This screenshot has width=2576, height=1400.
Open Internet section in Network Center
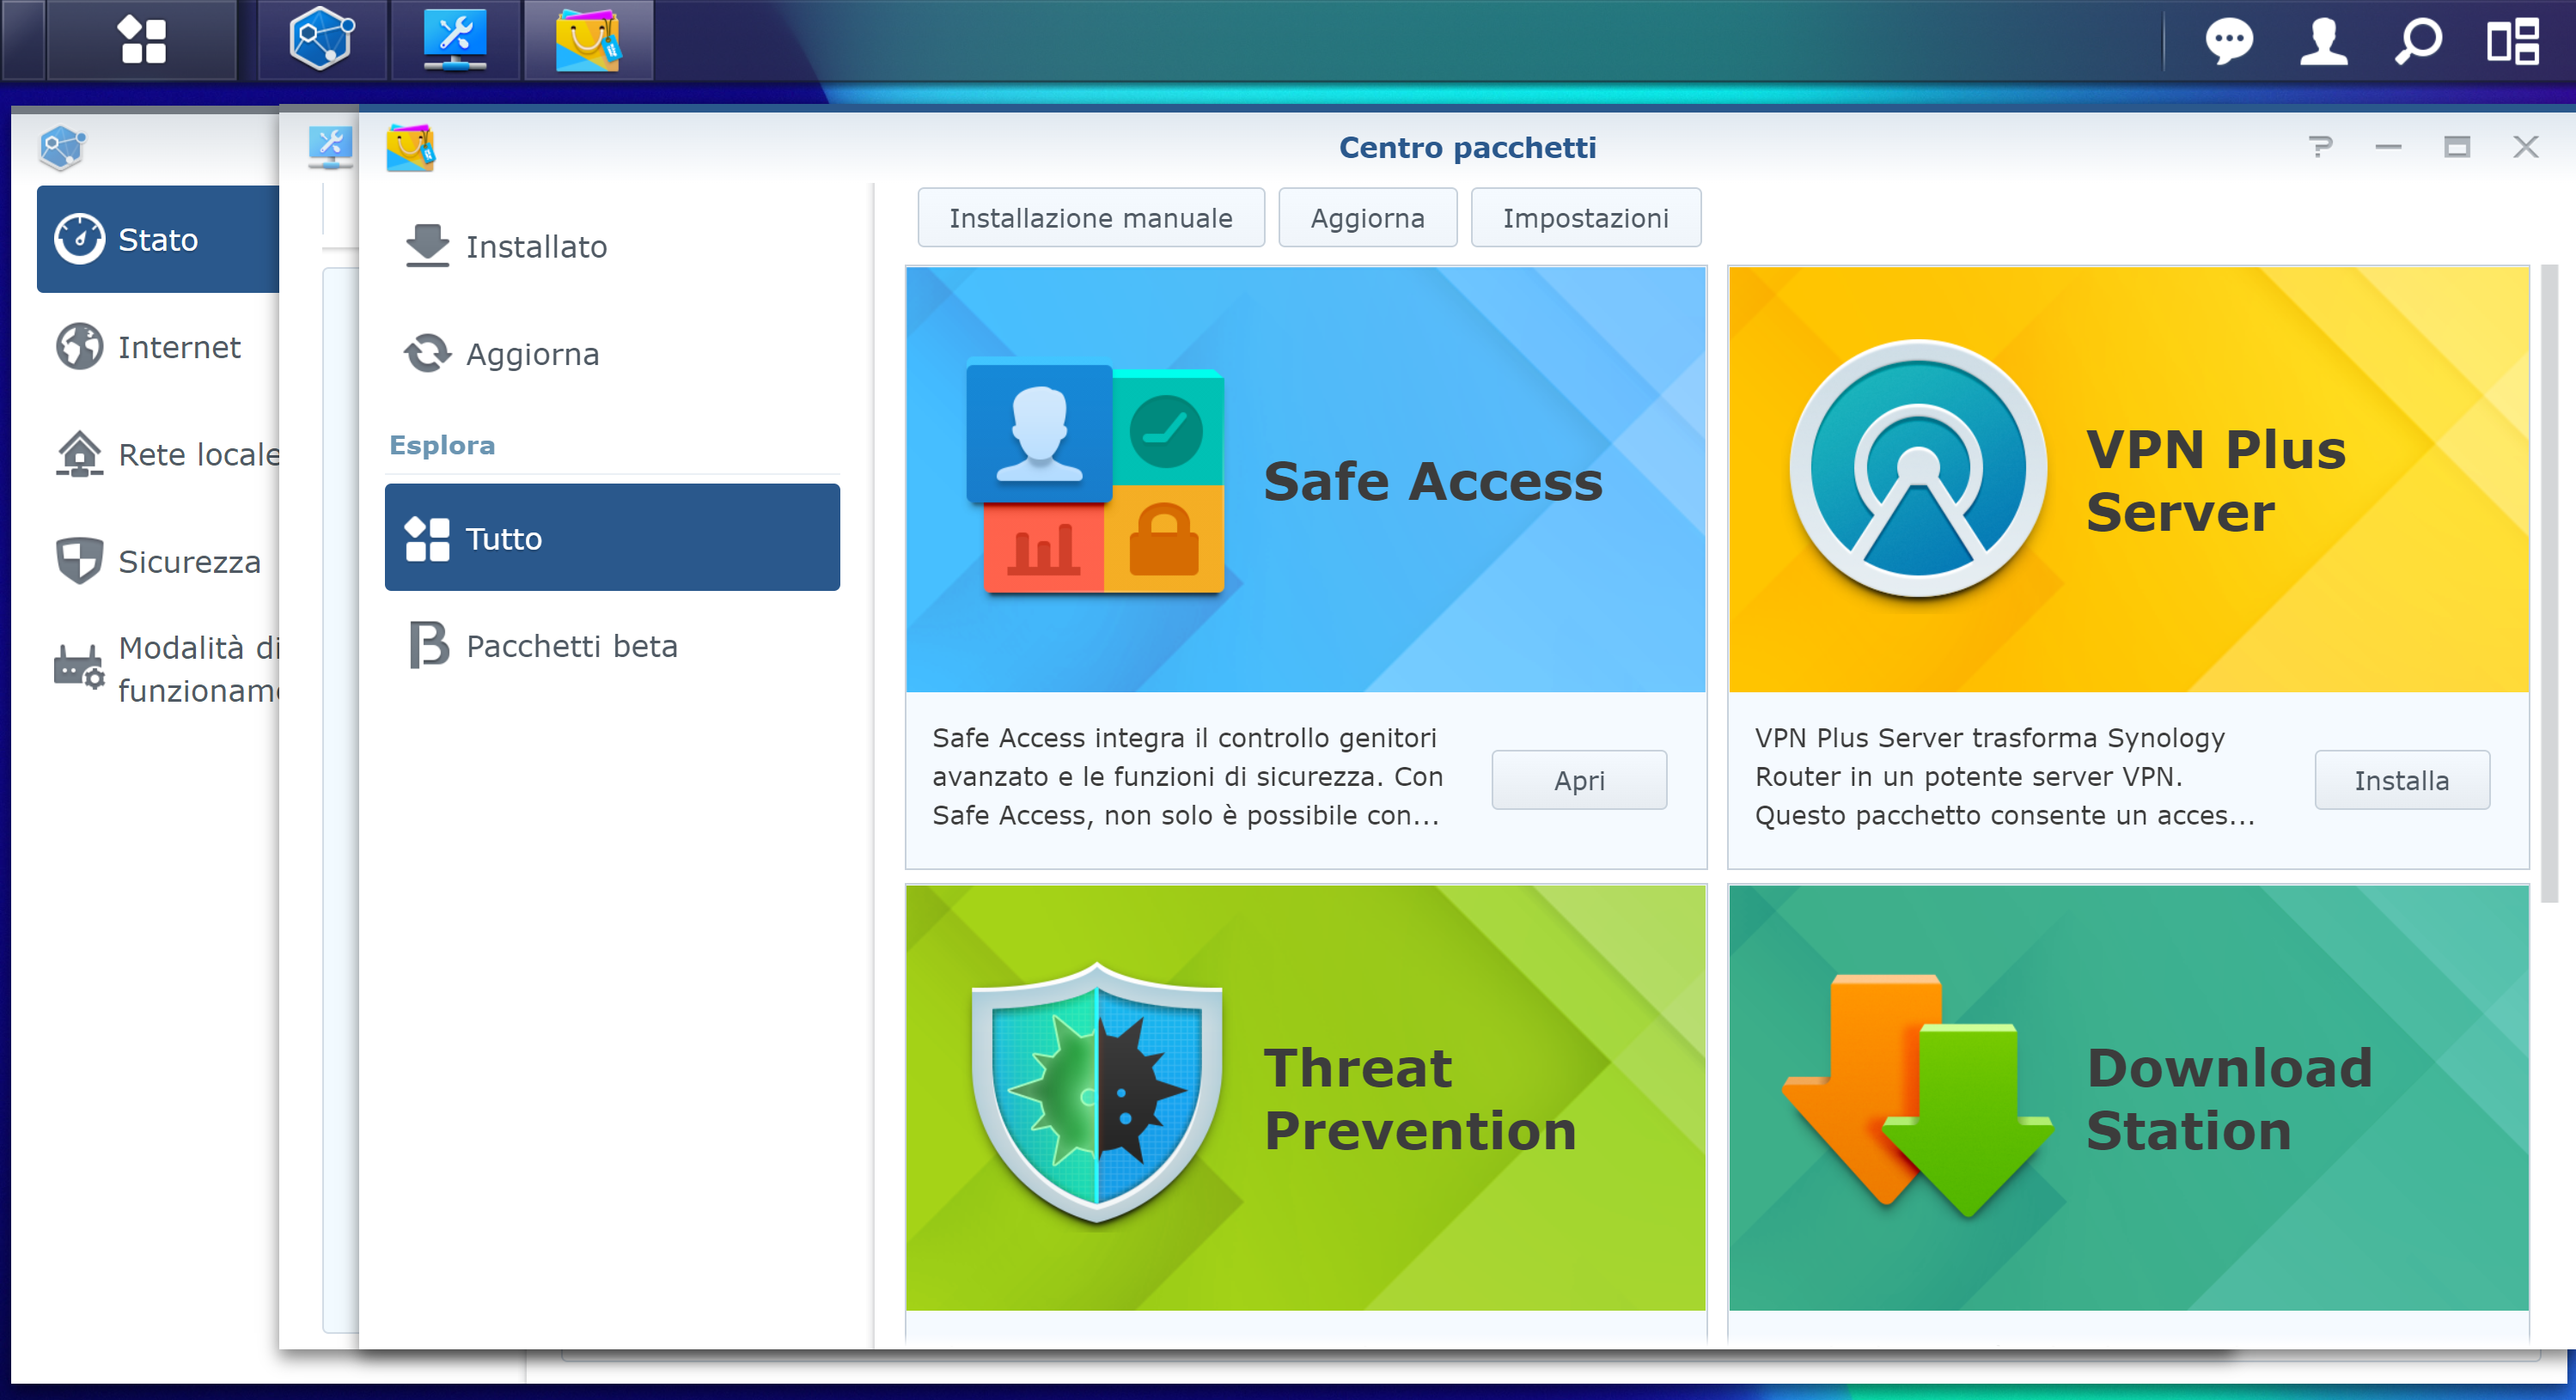click(158, 347)
